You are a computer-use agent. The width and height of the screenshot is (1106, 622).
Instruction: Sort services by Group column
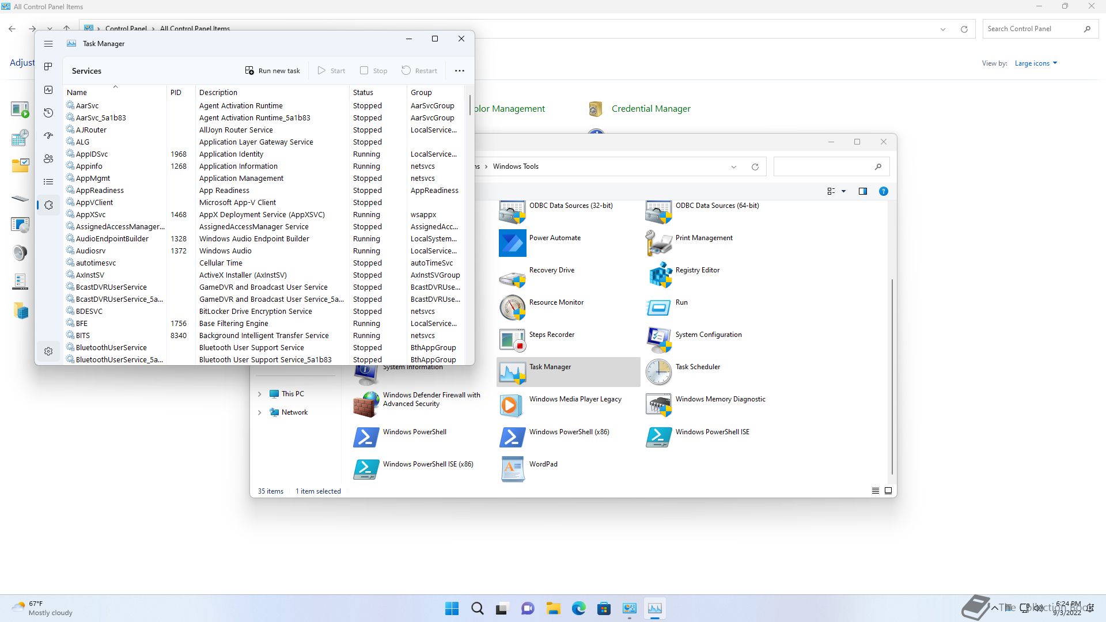click(x=435, y=92)
